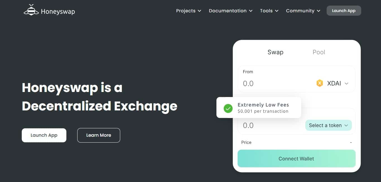Switch to the Pool tab

(319, 52)
